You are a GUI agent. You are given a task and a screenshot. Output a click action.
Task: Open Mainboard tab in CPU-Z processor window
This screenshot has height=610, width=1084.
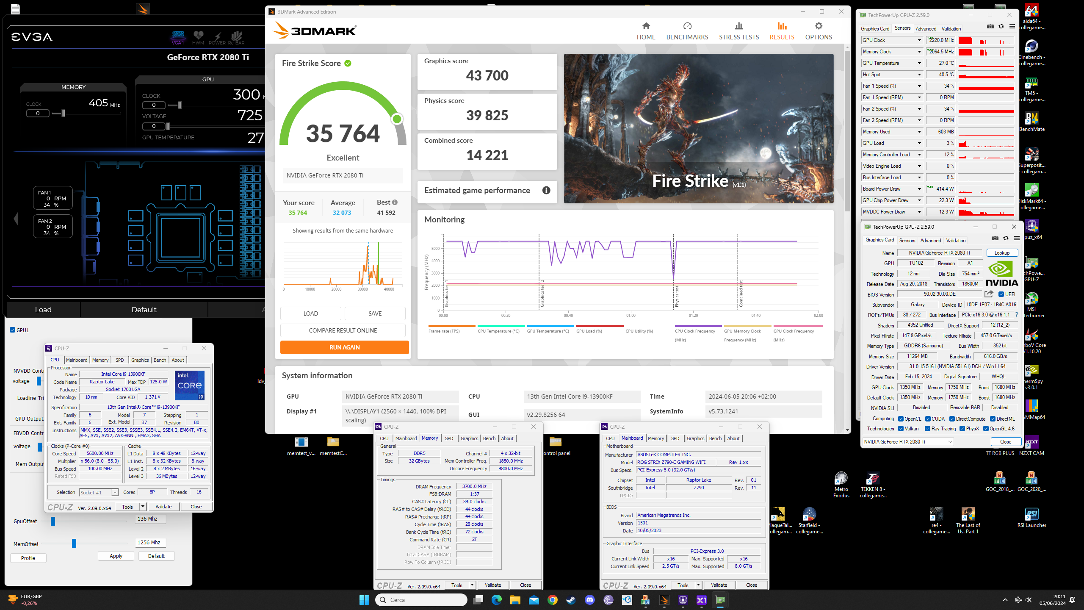point(77,360)
